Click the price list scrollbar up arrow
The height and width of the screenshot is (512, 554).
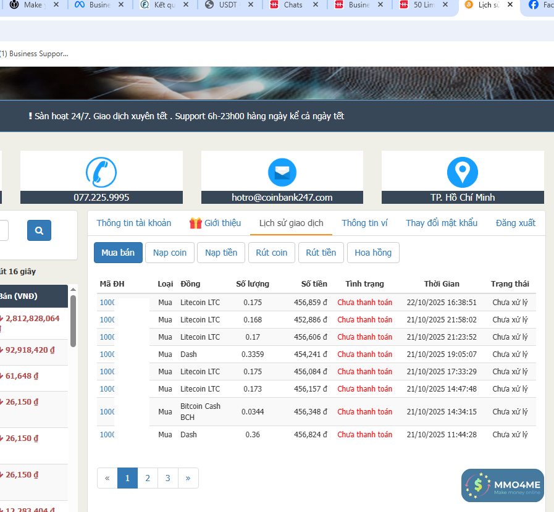click(x=73, y=289)
